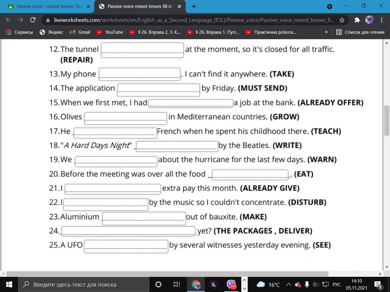The width and height of the screenshot is (390, 292).
Task: Click the liveworksheets address bar
Action: click(x=194, y=20)
